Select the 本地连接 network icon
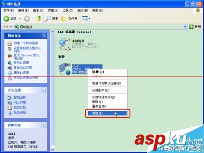Screen dimensions: 204x153 pyautogui.click(x=64, y=44)
